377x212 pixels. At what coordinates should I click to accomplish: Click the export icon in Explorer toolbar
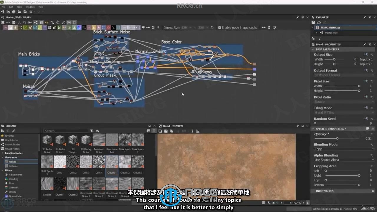(x=319, y=22)
